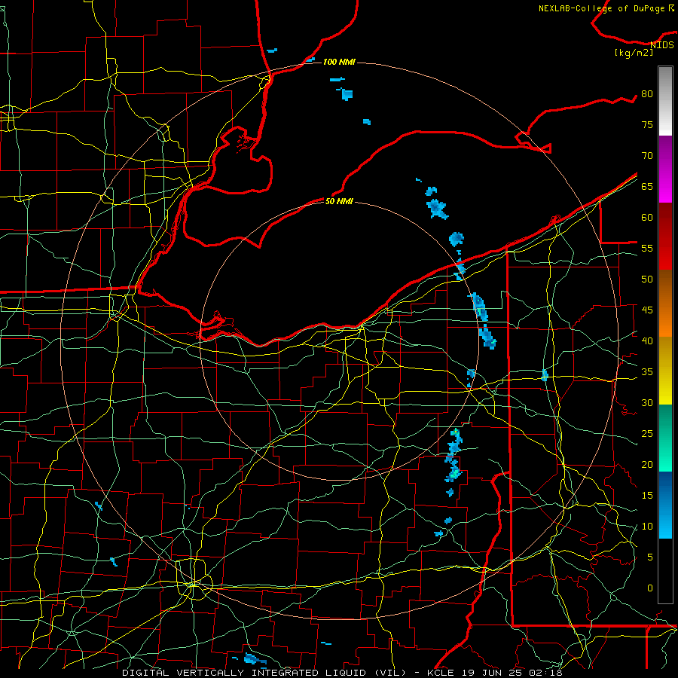The height and width of the screenshot is (678, 678).
Task: Select the 35 value on the scale
Action: pos(647,372)
